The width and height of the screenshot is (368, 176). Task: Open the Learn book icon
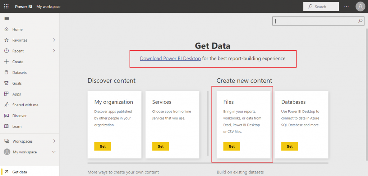[x=6, y=126]
